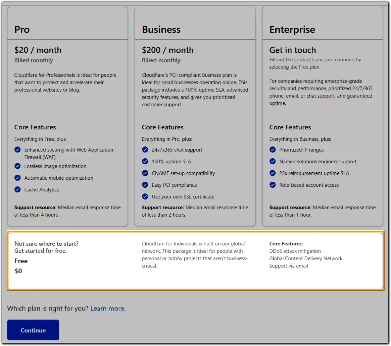Click the Get in touch heading
Screen dimensions: 391x346
pos(293,50)
